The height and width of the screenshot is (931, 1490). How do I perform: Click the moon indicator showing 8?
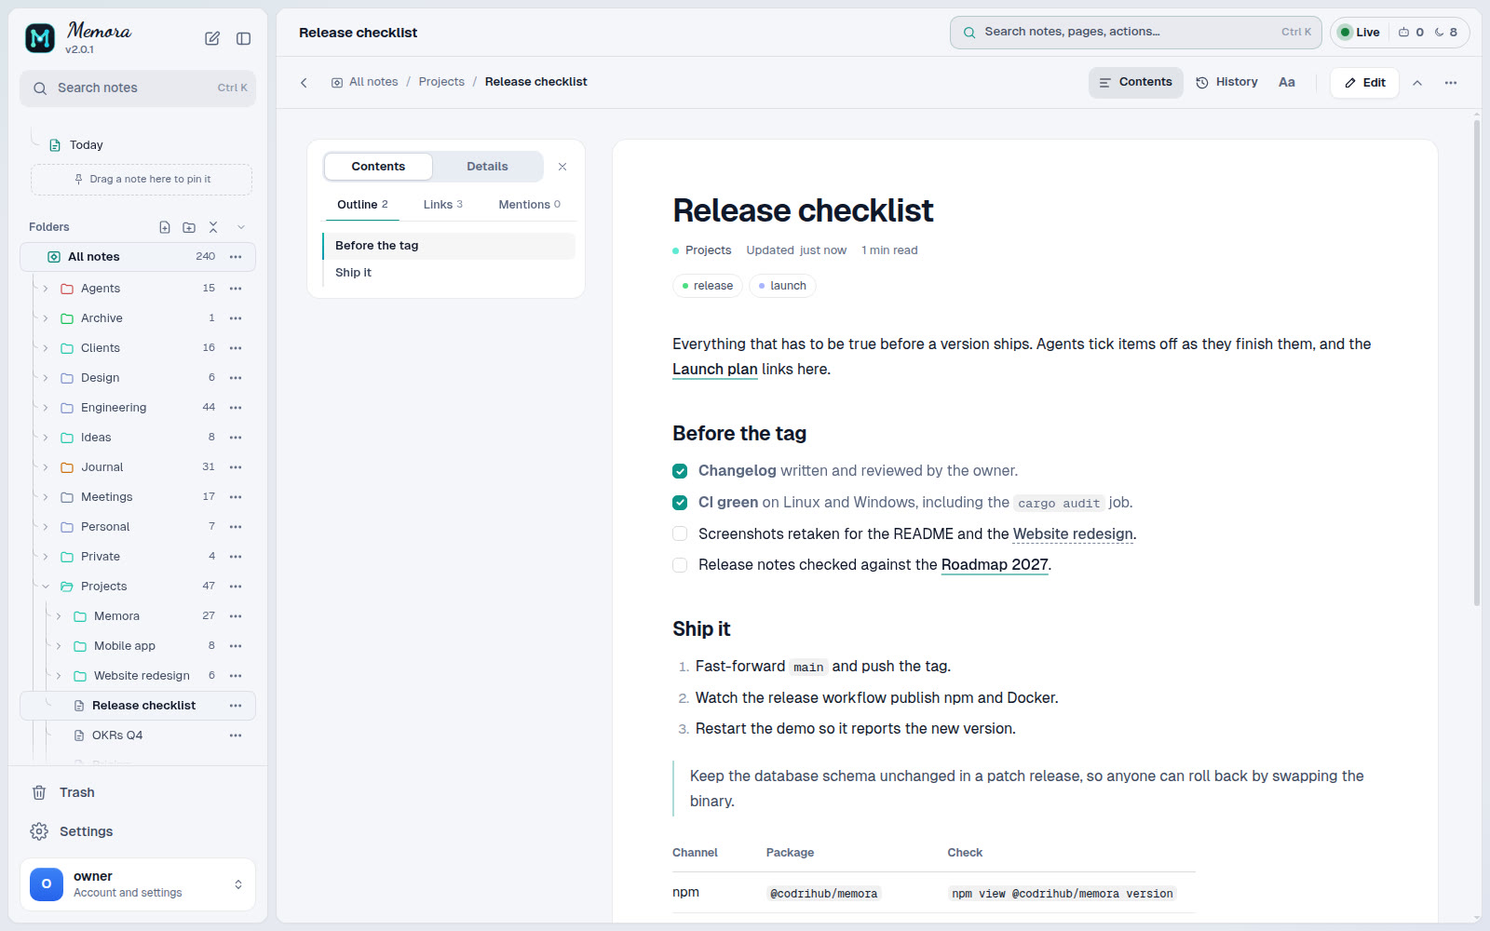(x=1445, y=32)
